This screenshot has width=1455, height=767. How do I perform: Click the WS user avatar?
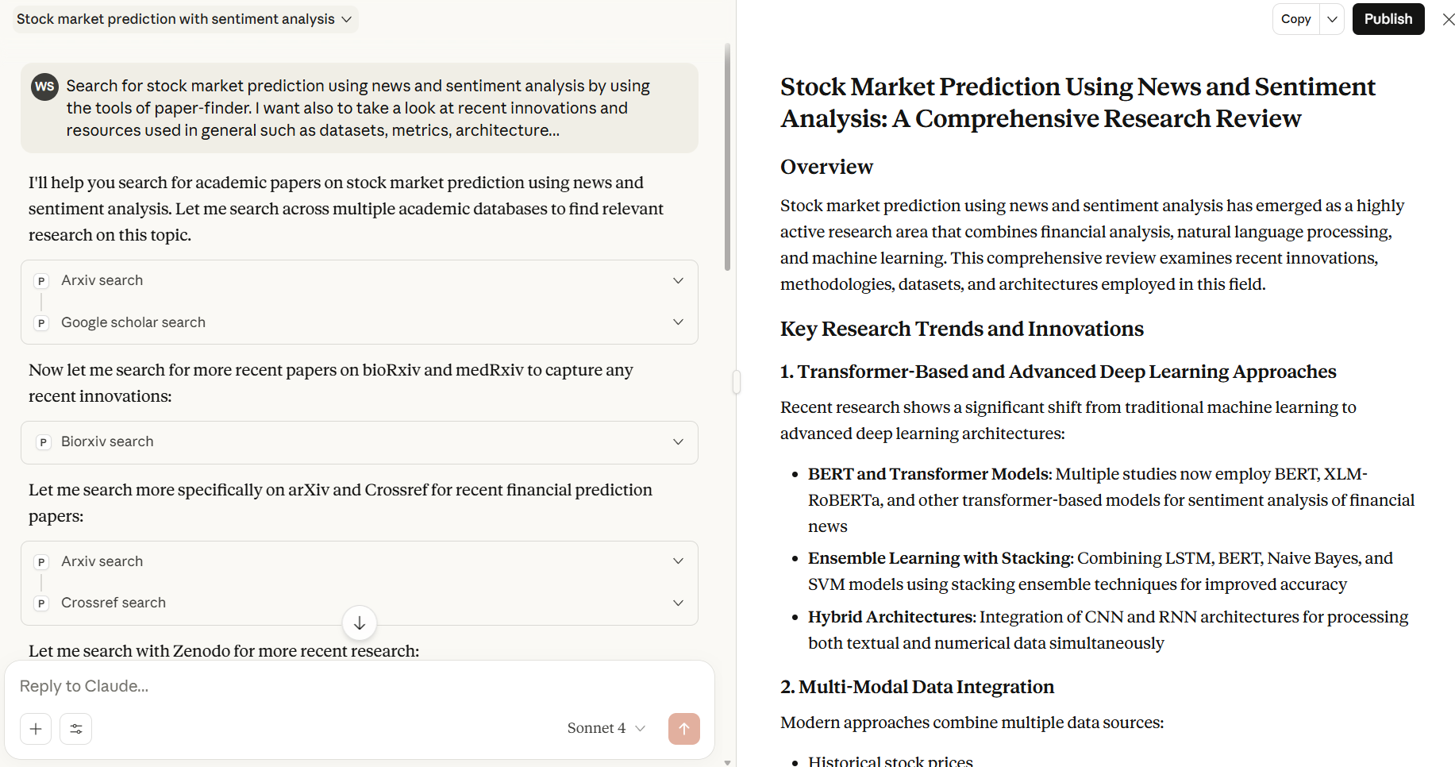tap(44, 87)
